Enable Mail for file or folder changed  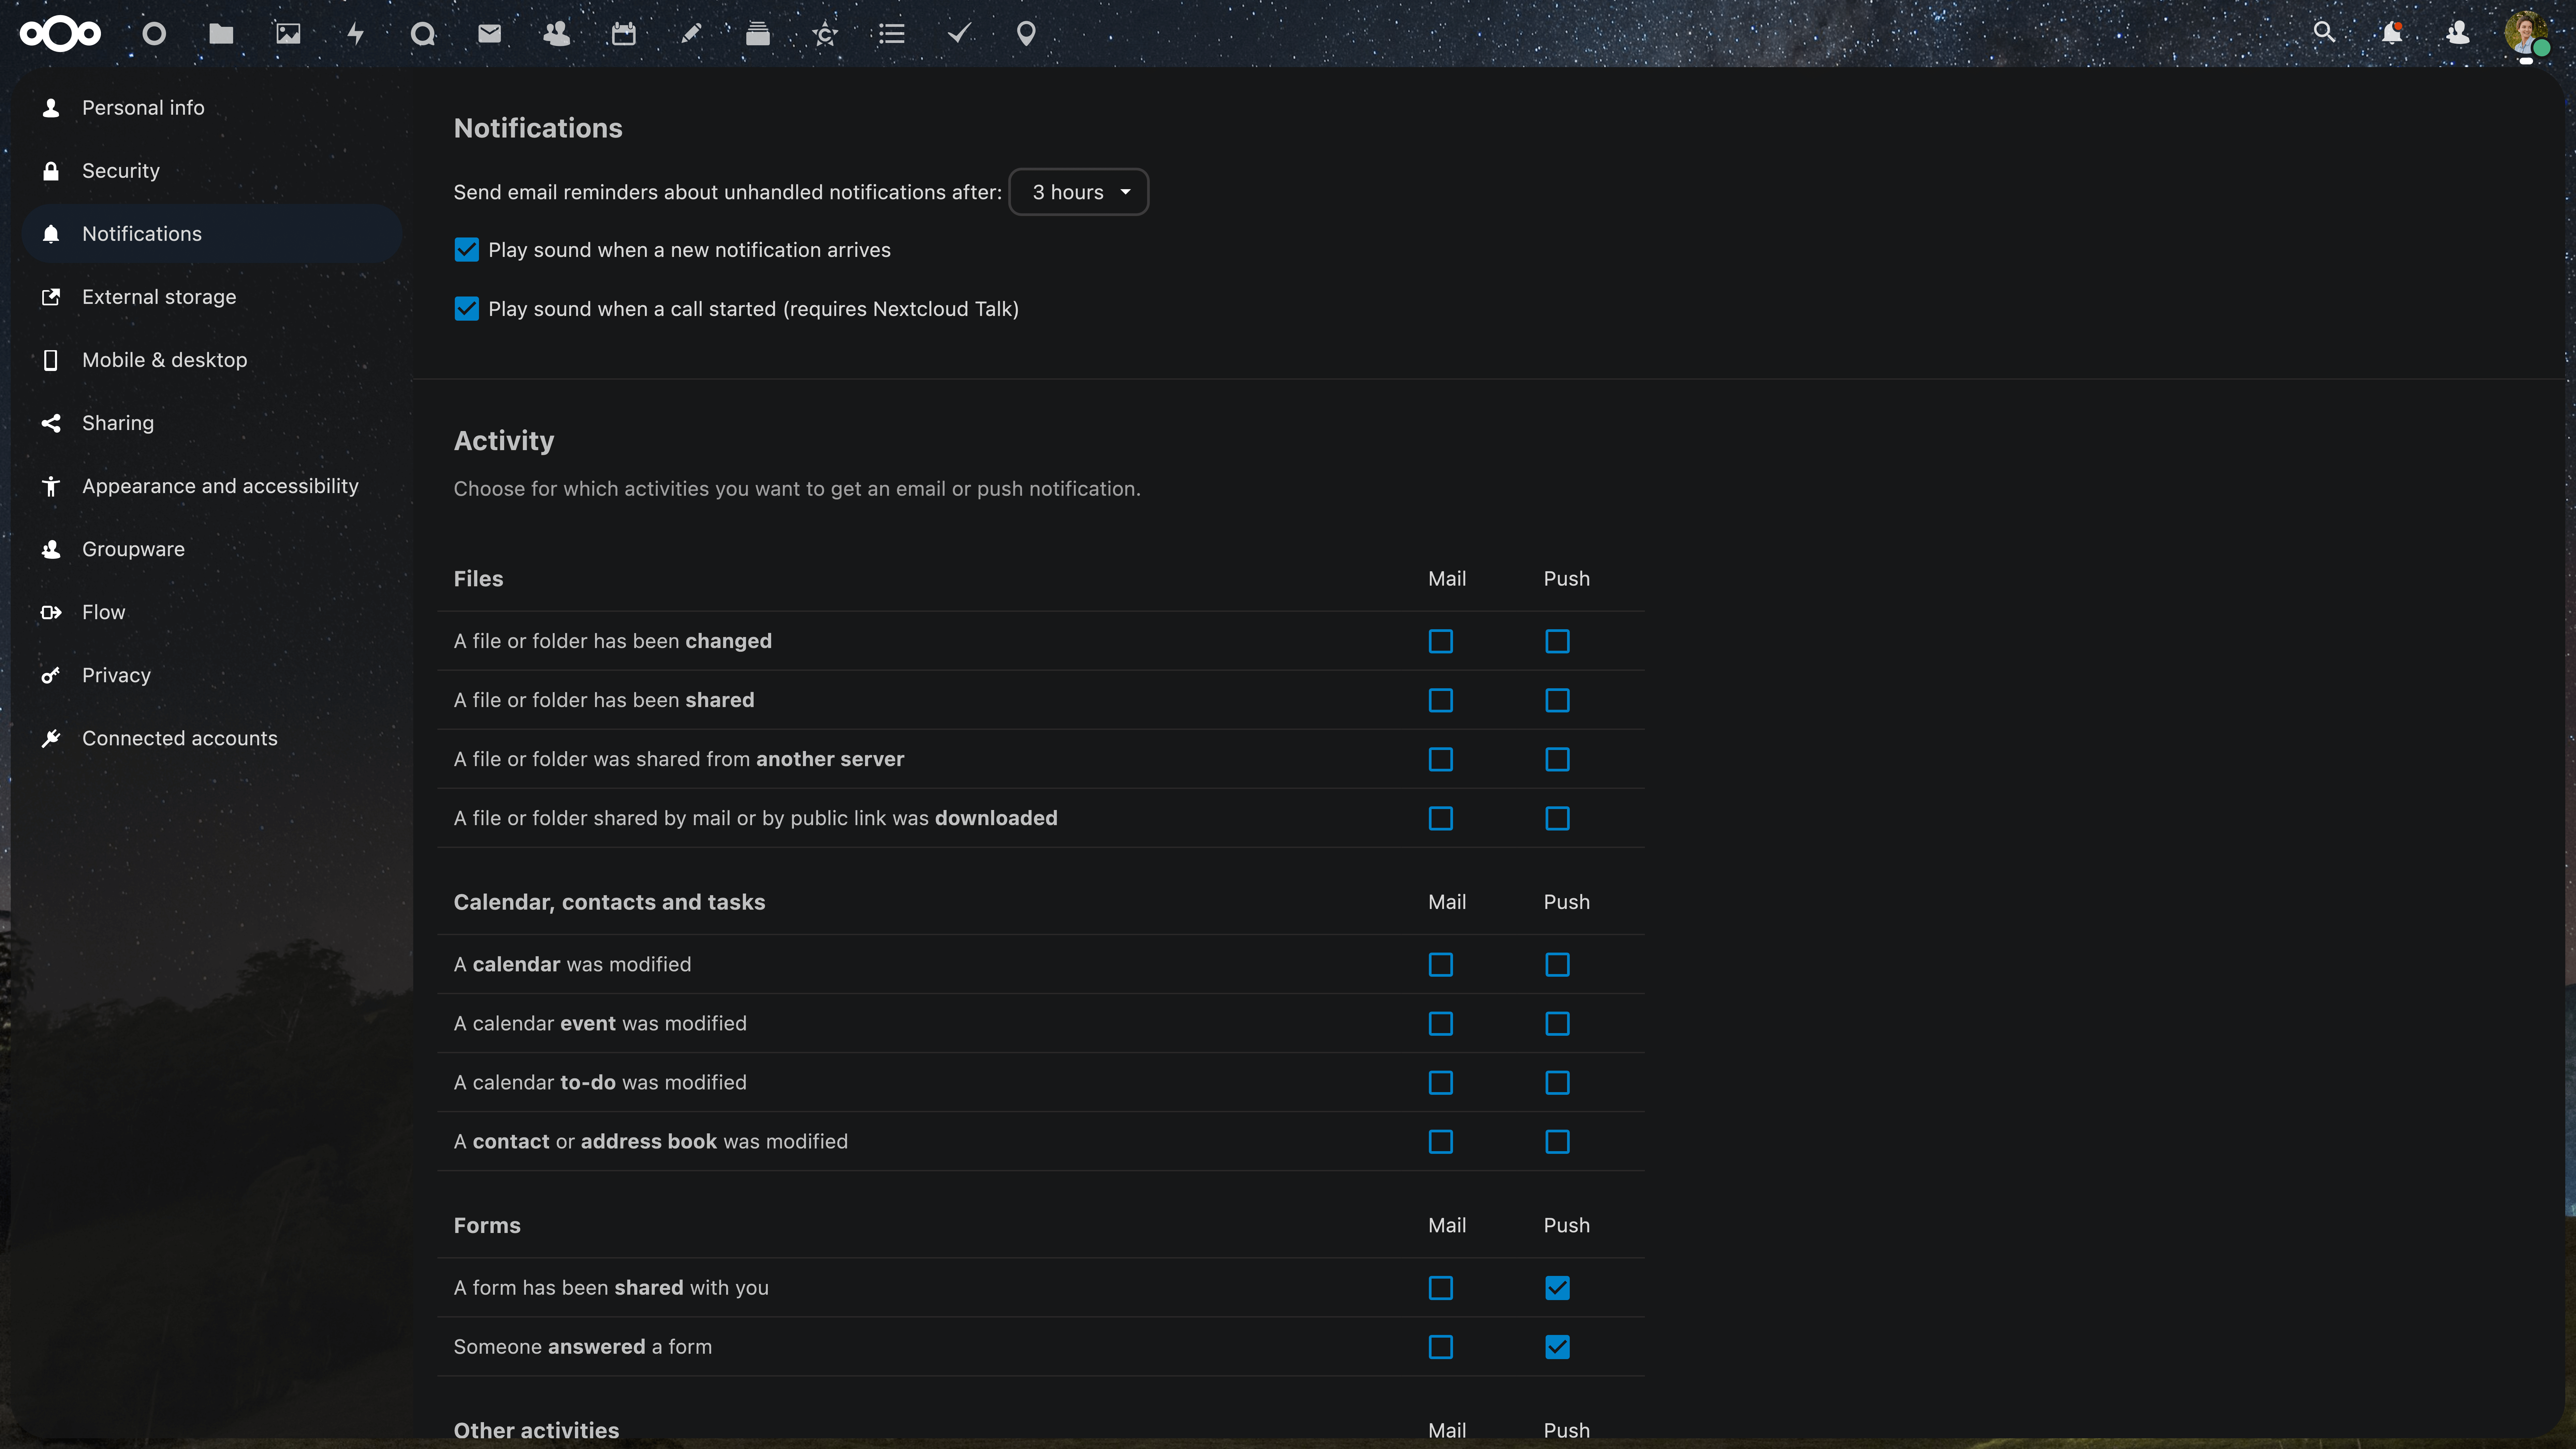tap(1440, 641)
